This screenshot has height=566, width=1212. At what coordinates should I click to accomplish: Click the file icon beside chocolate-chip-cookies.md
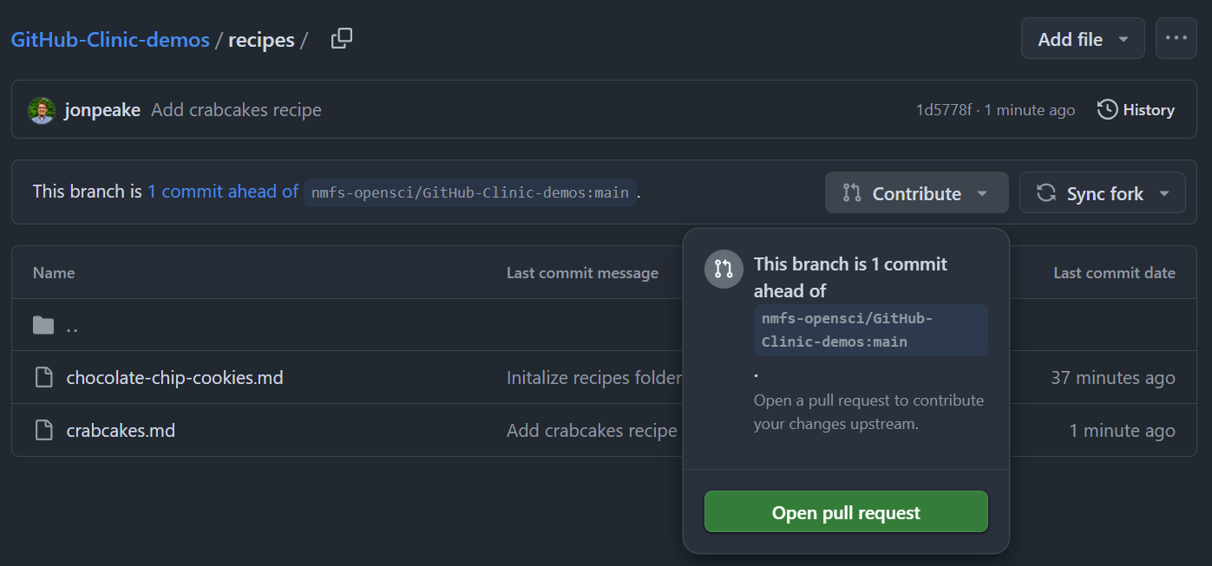[x=43, y=378]
